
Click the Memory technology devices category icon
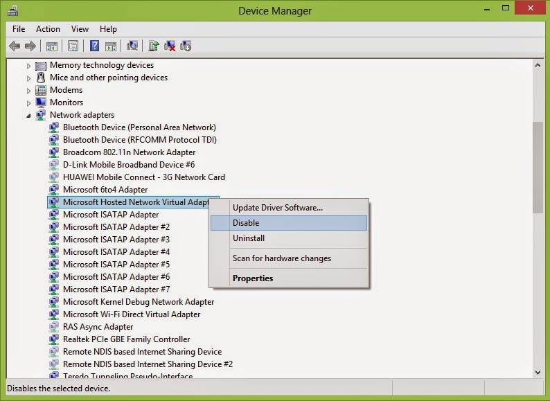tap(41, 66)
